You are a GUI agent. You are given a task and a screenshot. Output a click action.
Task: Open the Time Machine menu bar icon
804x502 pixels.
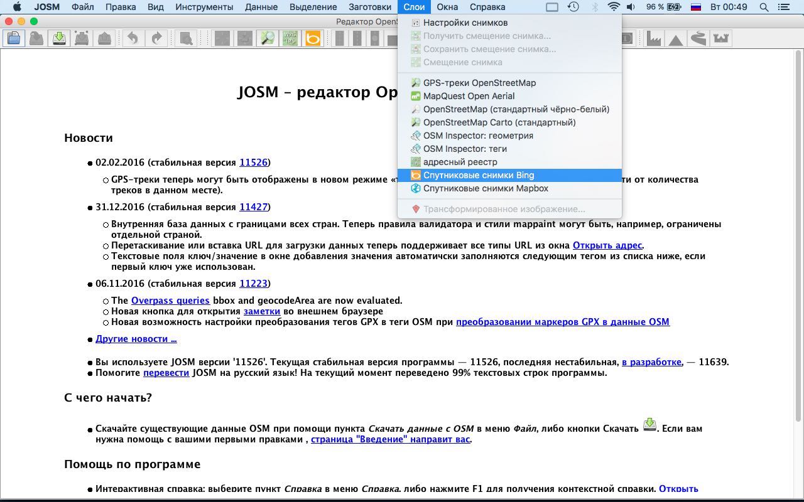click(x=573, y=7)
